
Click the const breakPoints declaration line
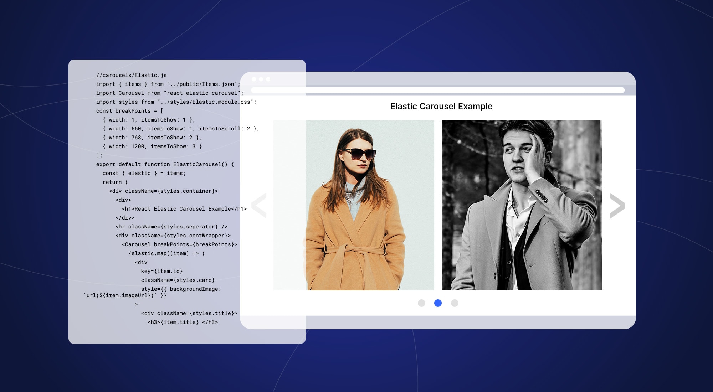(129, 111)
